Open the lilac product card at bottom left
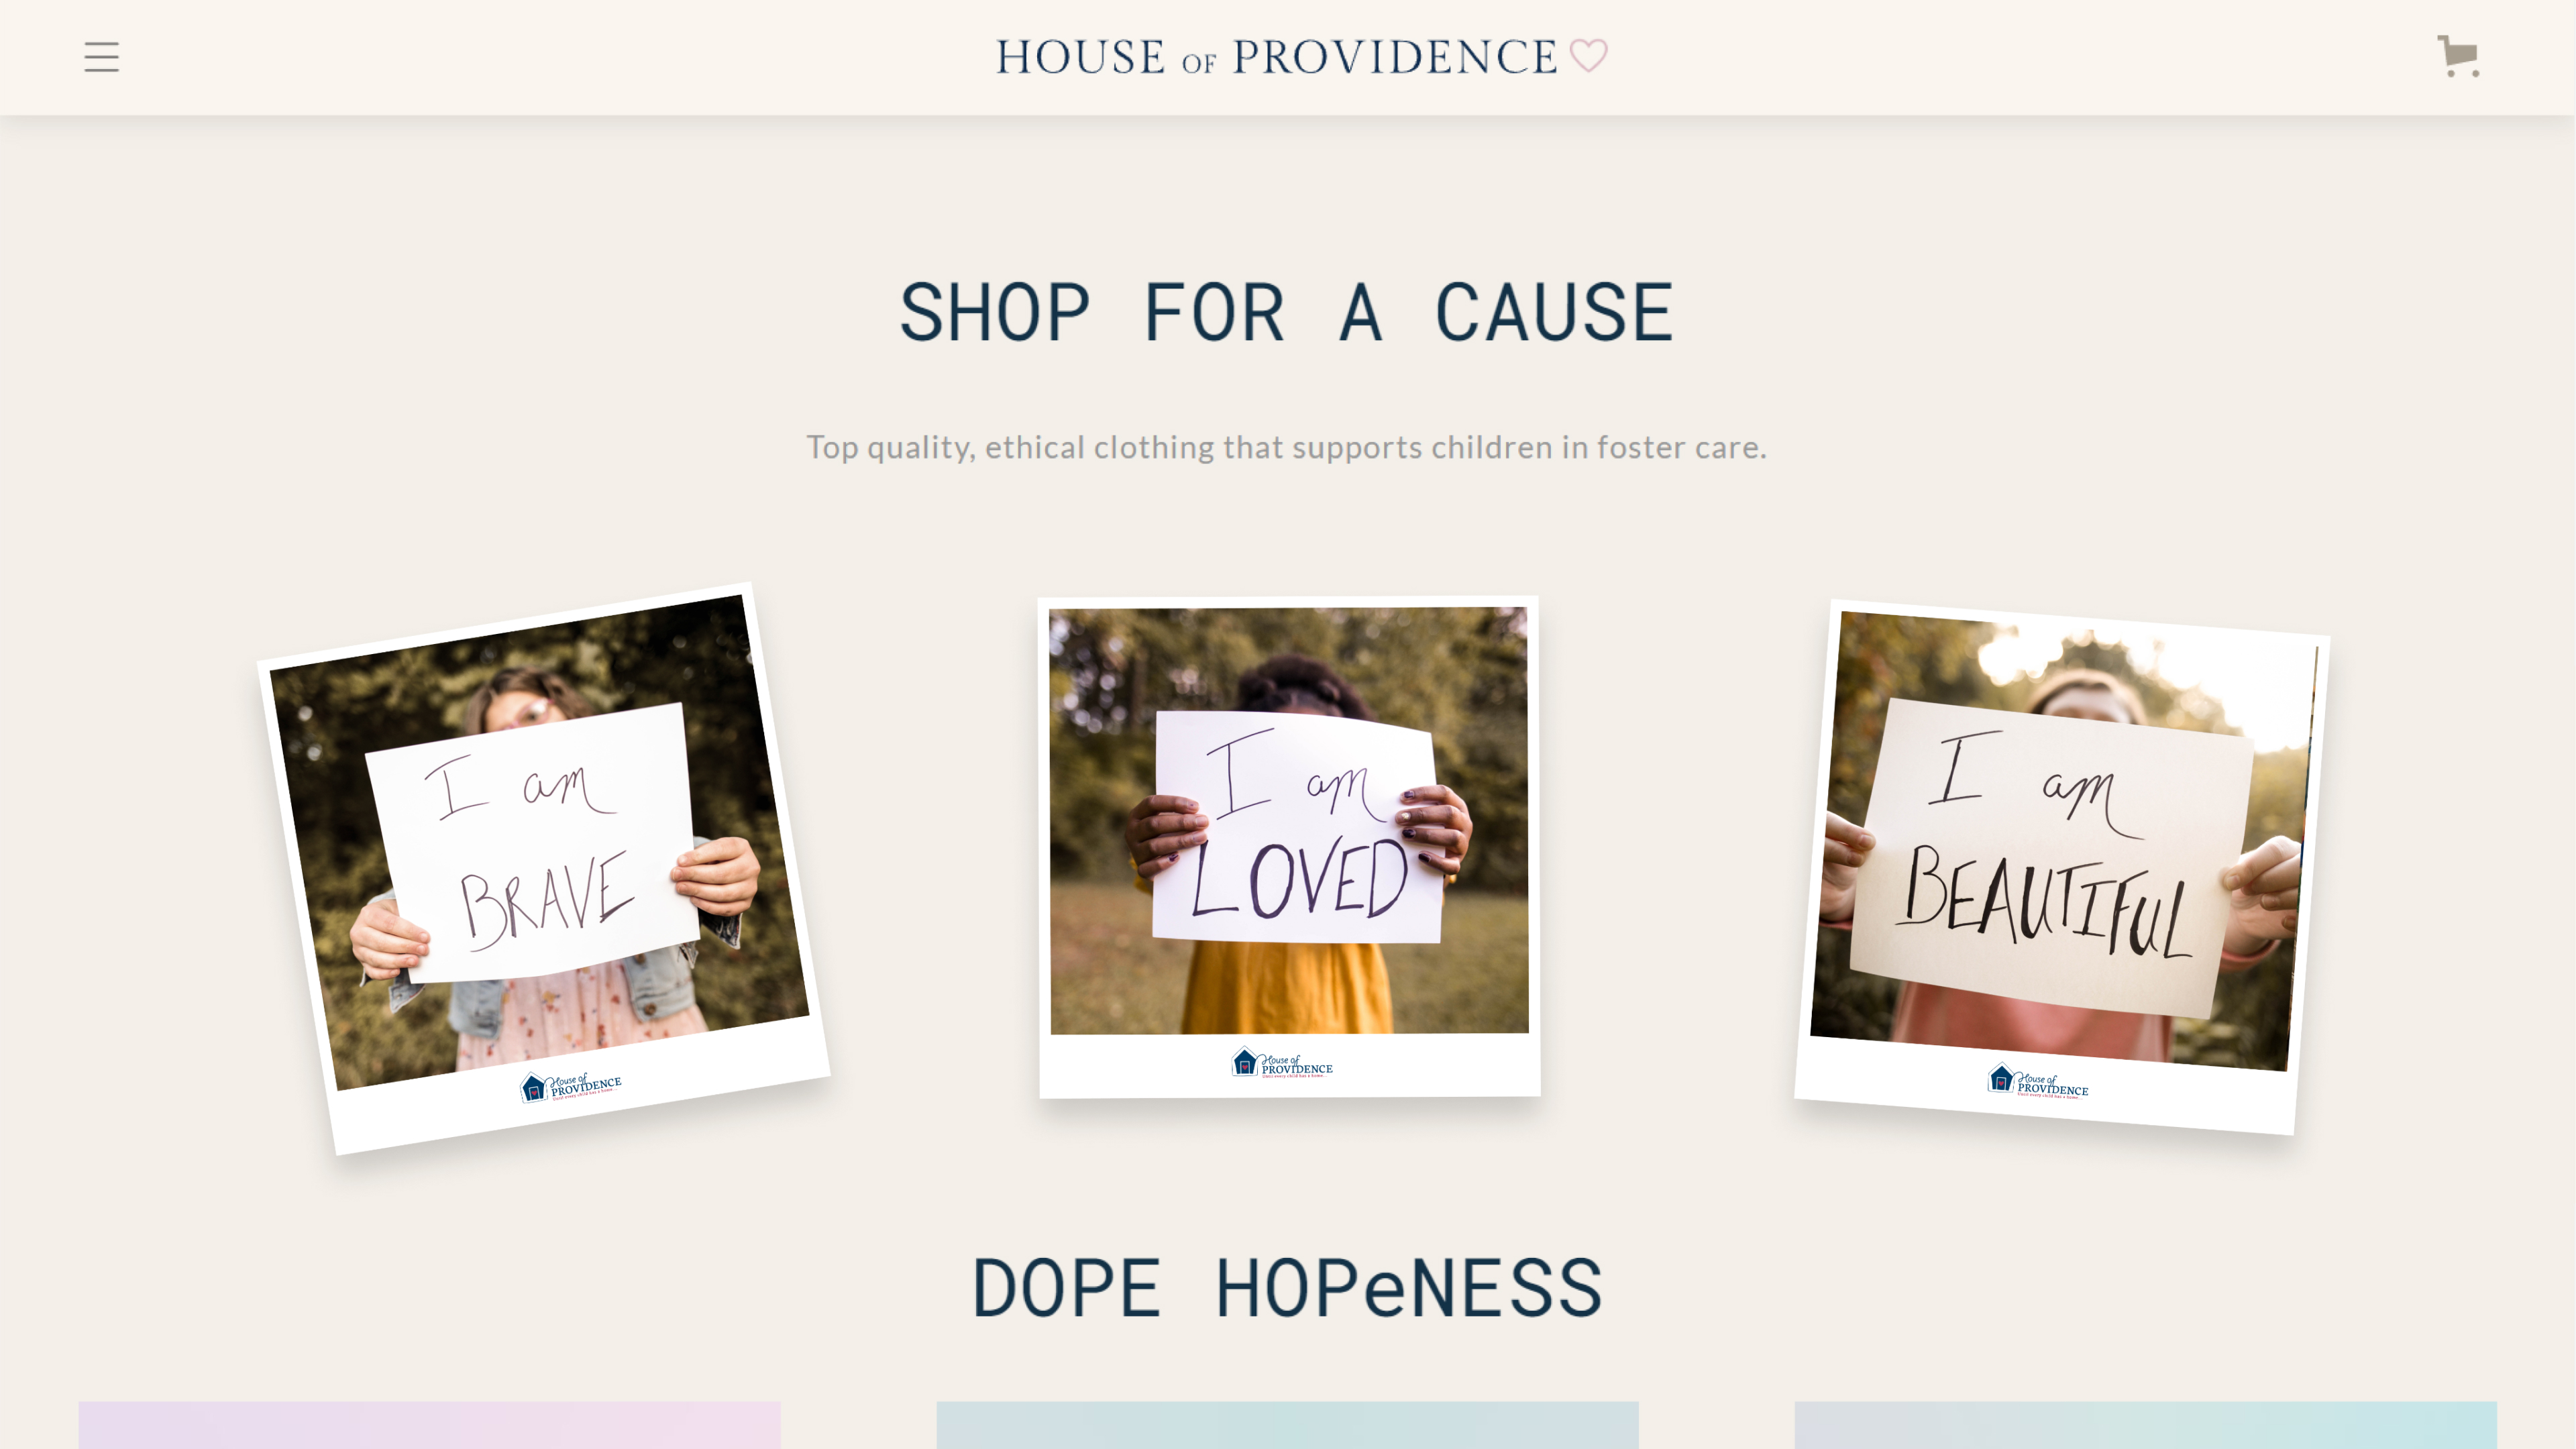This screenshot has width=2576, height=1449. [429, 1425]
